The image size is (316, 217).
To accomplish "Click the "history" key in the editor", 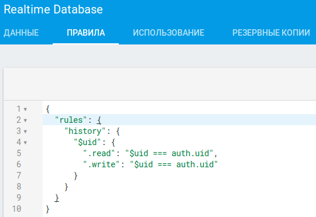I will pos(85,131).
